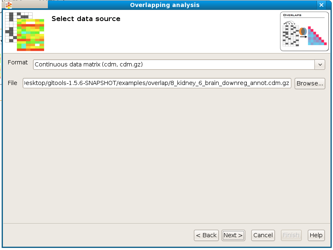The height and width of the screenshot is (250, 333).
Task: Click into the File path text field
Action: click(157, 83)
